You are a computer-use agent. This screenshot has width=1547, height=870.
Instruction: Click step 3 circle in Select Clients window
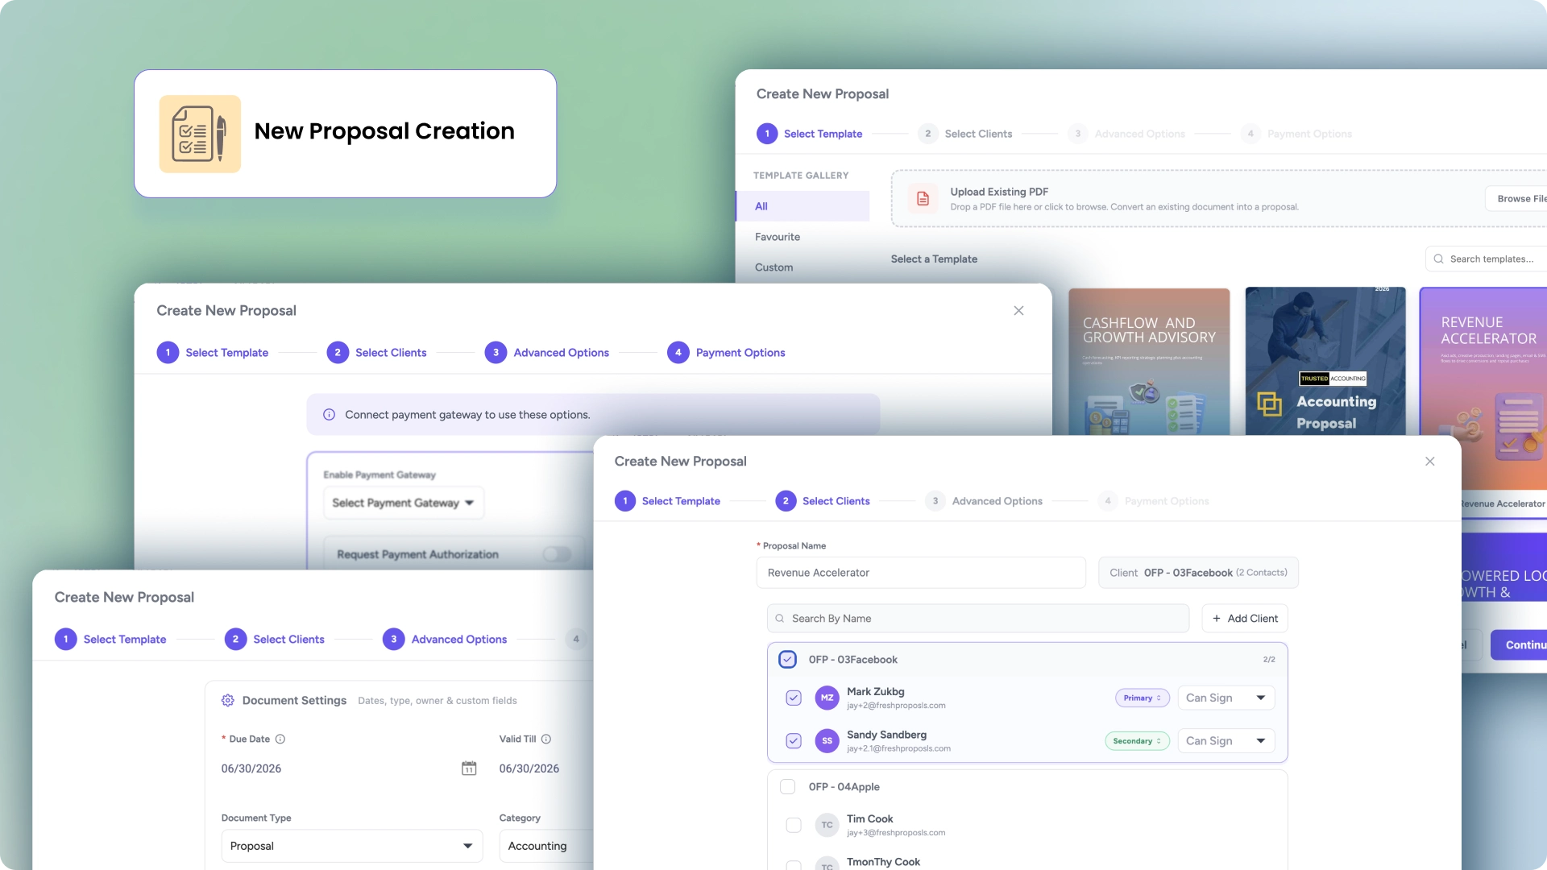[x=935, y=501]
